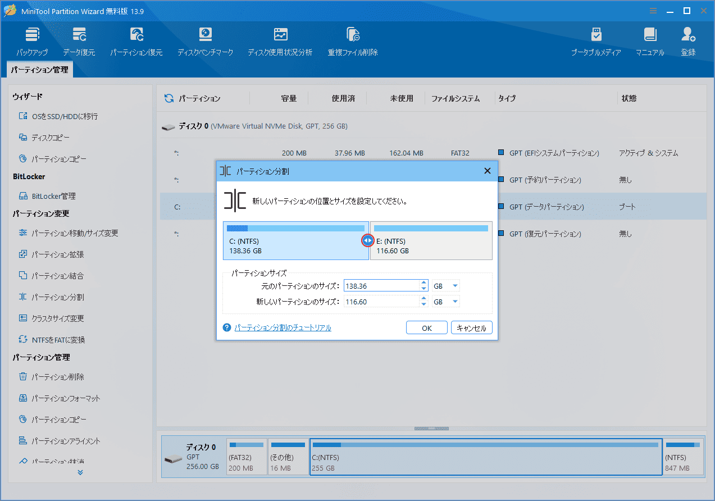
Task: Choose パーティションアライメント
Action: point(60,441)
